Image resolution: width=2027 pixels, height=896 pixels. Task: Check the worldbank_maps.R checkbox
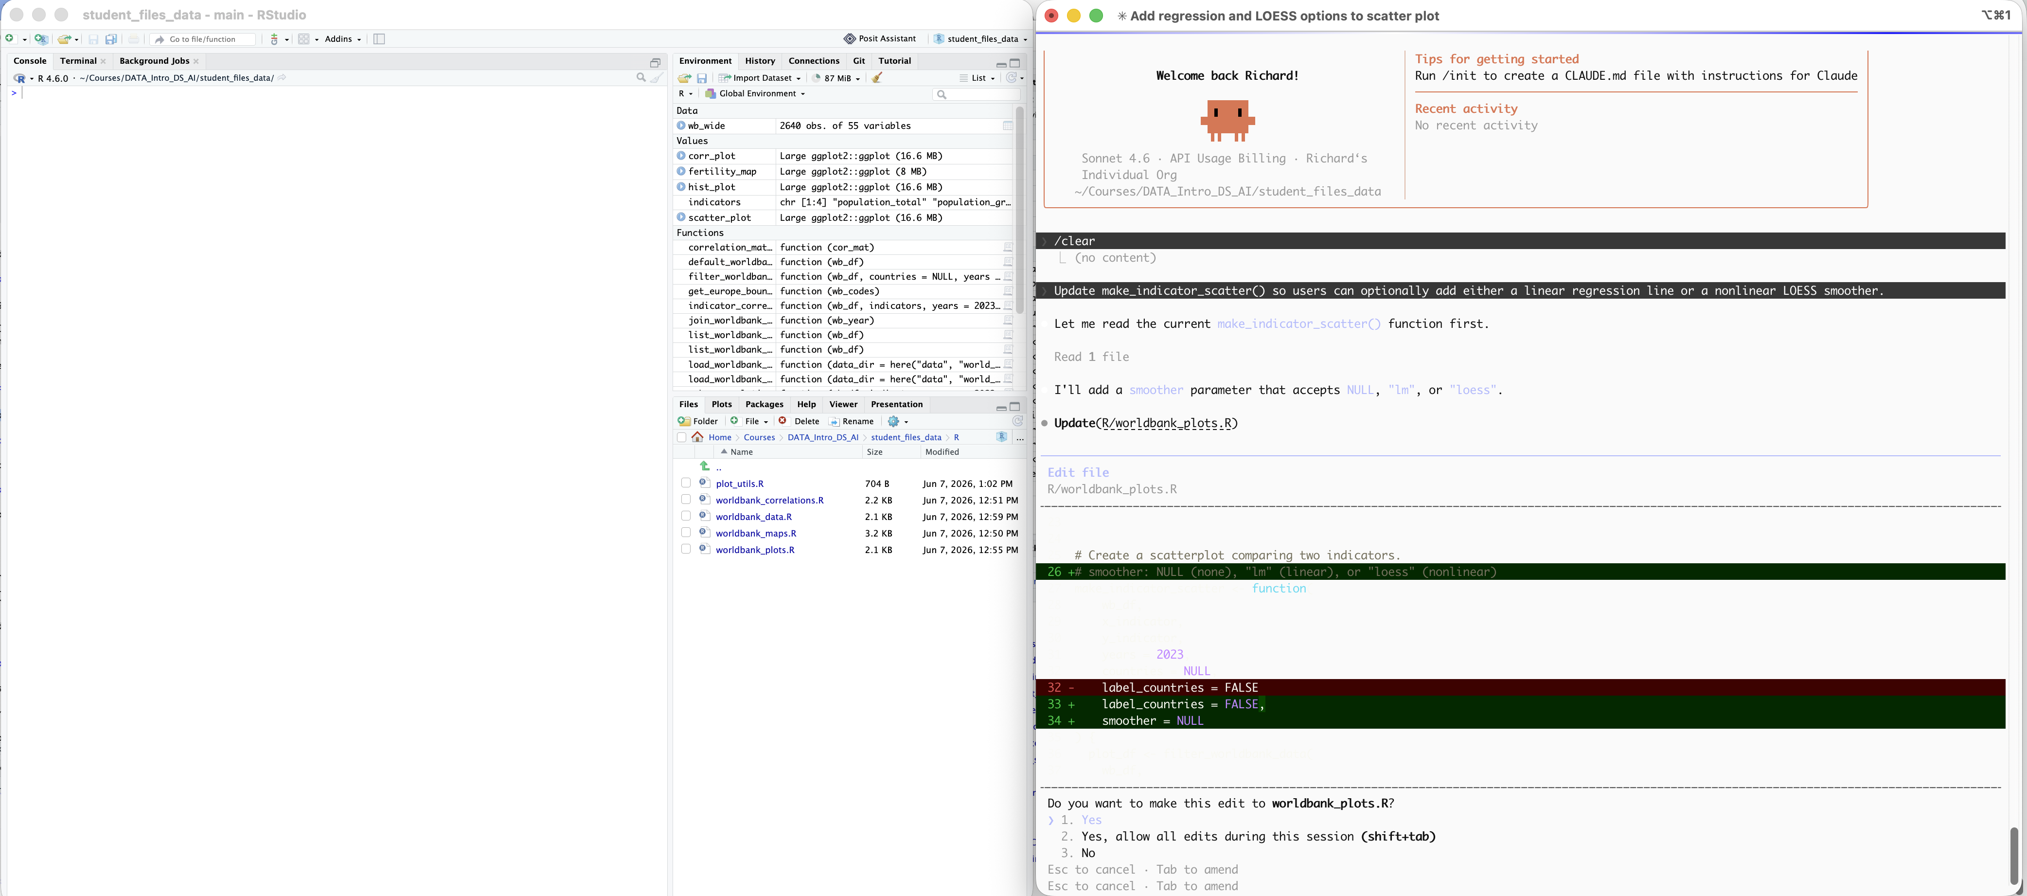point(686,532)
